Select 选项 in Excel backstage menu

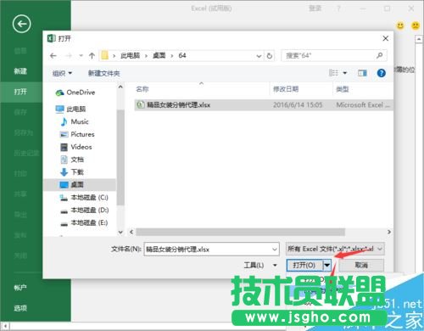21,308
